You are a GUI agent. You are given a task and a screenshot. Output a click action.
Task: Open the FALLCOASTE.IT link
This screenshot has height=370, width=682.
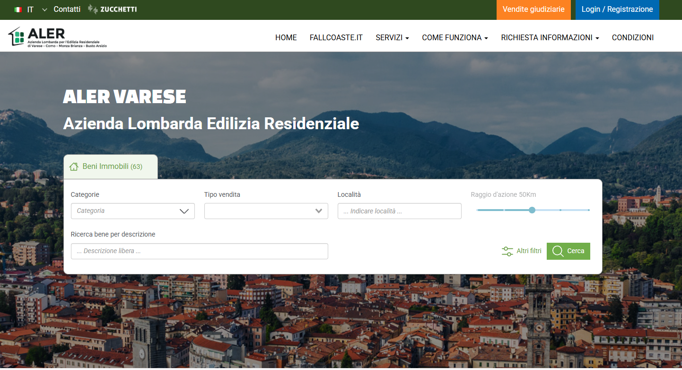[336, 38]
